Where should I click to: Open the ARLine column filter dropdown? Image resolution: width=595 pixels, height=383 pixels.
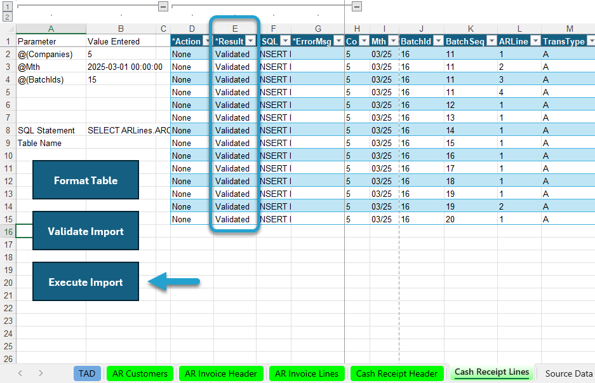coord(535,41)
